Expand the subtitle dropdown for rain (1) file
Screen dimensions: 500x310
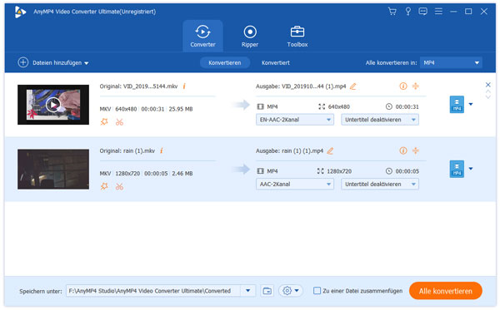[x=380, y=185]
